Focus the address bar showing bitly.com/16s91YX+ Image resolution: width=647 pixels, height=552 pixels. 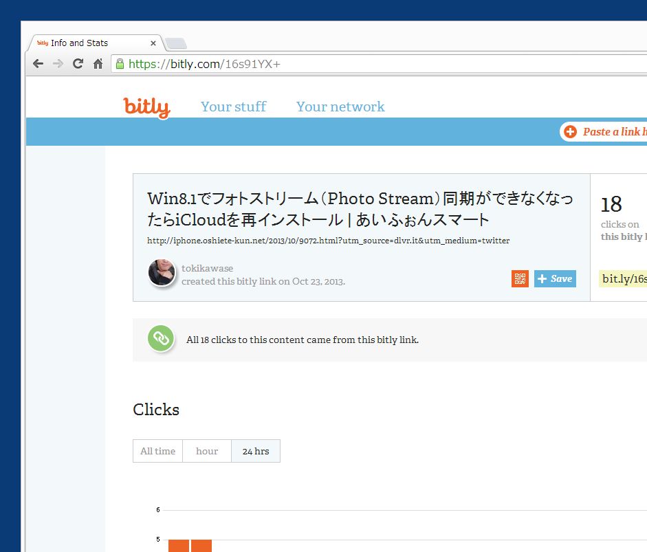[380, 64]
